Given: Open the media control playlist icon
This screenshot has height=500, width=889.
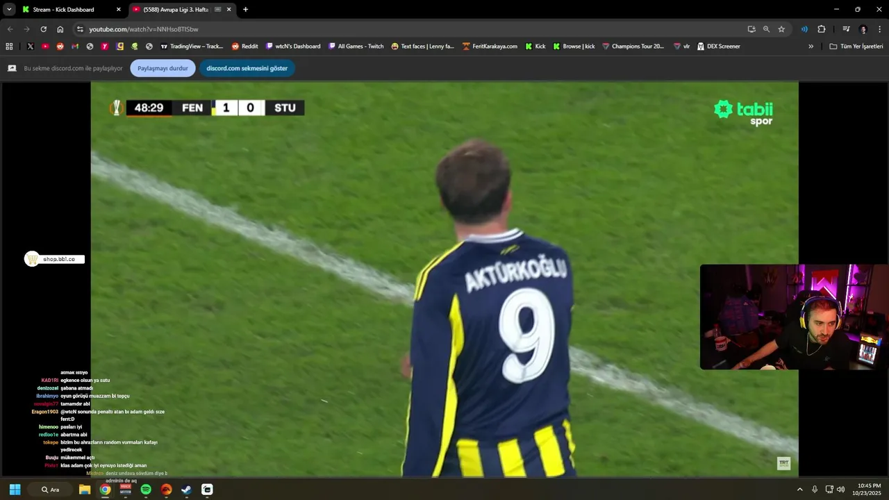Looking at the screenshot, I should click(846, 29).
